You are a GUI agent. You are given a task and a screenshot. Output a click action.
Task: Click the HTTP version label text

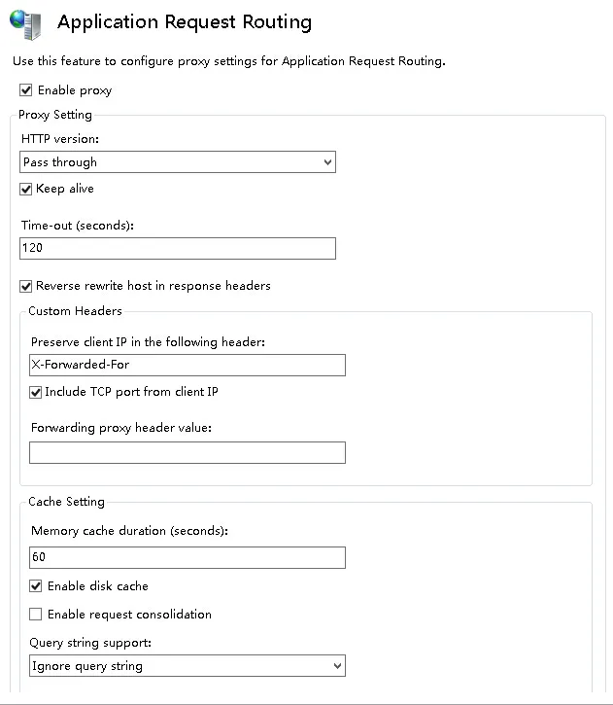pyautogui.click(x=59, y=139)
